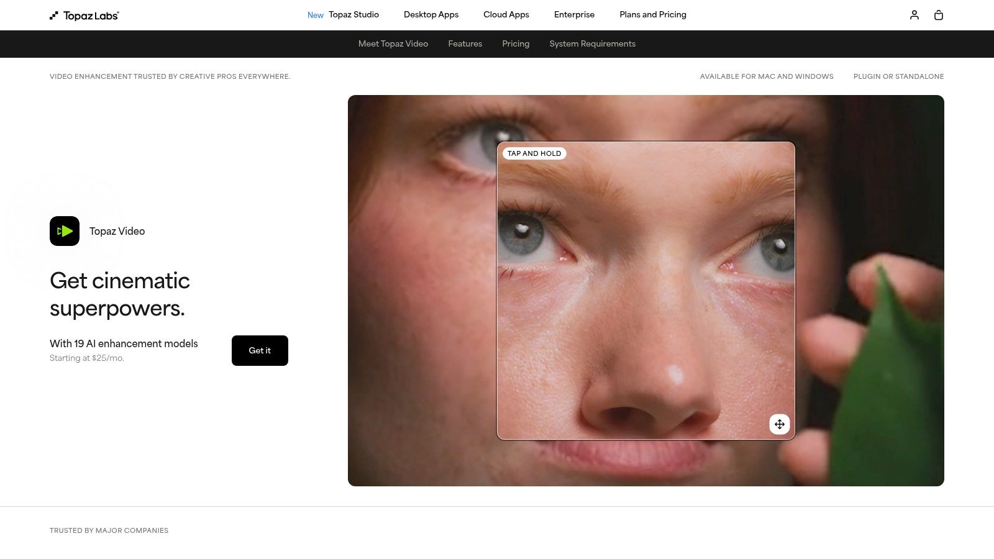994x559 pixels.
Task: Click 'TRUSTED BY MAJOR COMPANIES' text
Action: 109,530
